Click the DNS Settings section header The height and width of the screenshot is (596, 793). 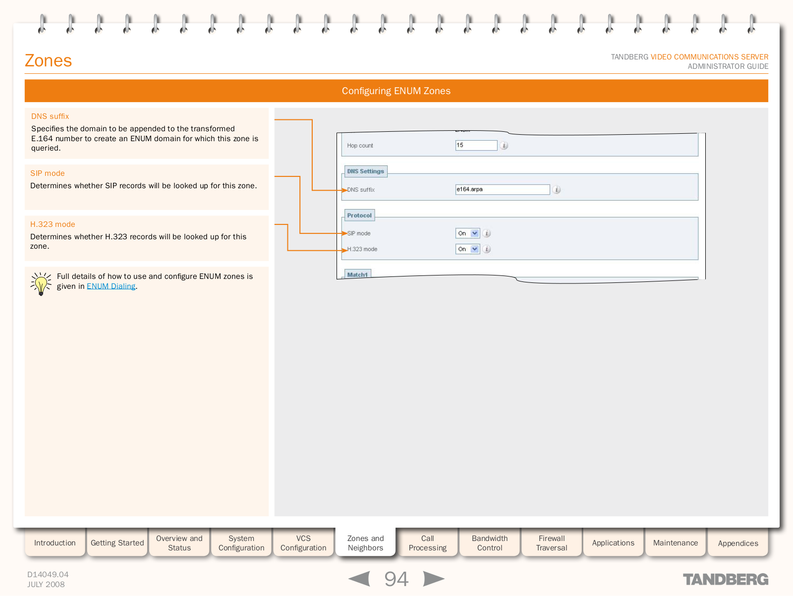(366, 171)
